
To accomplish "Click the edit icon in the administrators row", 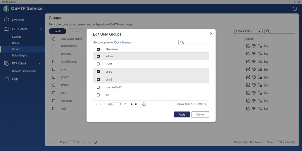I will click(x=248, y=46).
